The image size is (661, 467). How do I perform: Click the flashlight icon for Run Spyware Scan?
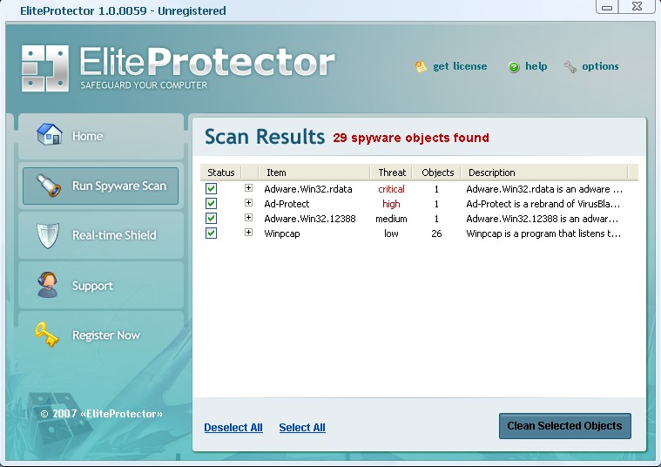pos(48,186)
